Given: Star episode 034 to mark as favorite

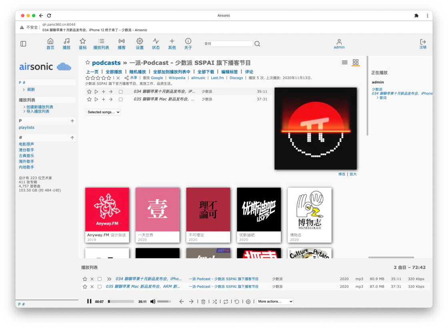Looking at the screenshot, I should pos(89,91).
